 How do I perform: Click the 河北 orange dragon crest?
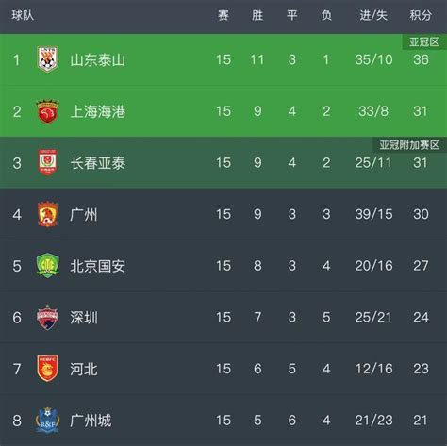point(47,369)
